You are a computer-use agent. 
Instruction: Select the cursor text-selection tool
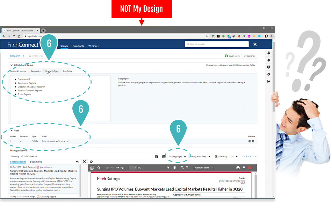[x=168, y=167]
